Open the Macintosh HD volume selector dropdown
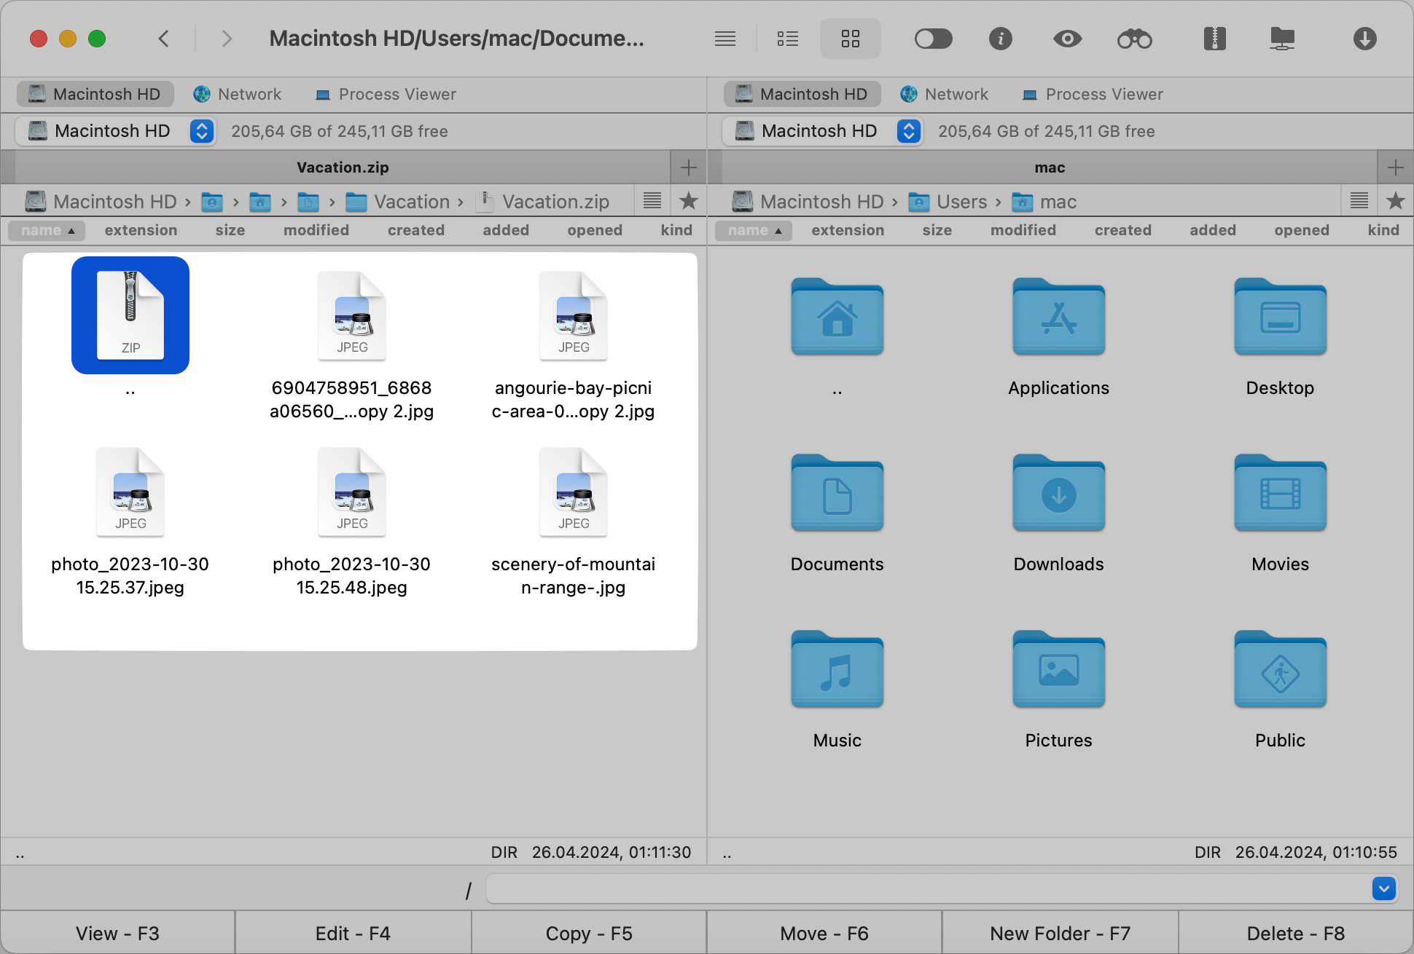 (202, 131)
